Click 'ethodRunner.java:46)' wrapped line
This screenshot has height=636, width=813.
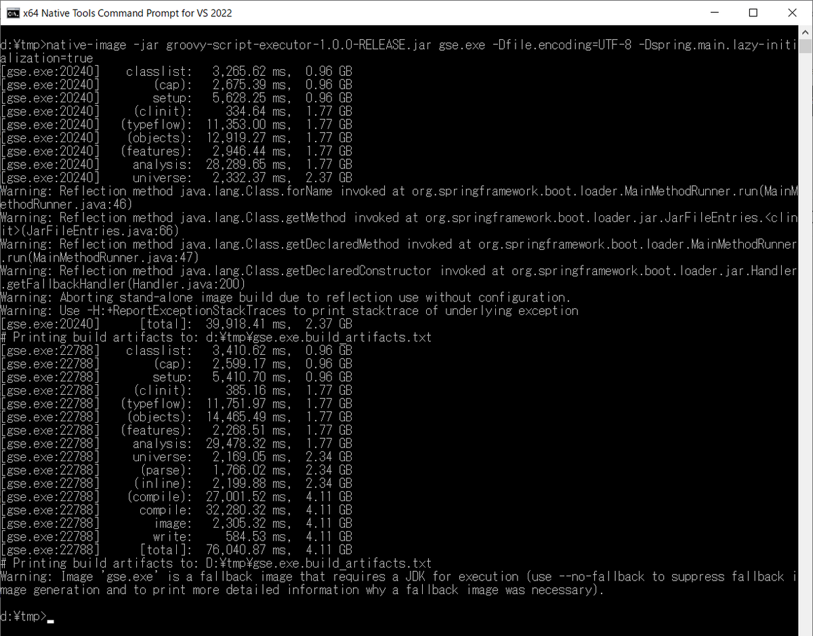tap(67, 205)
